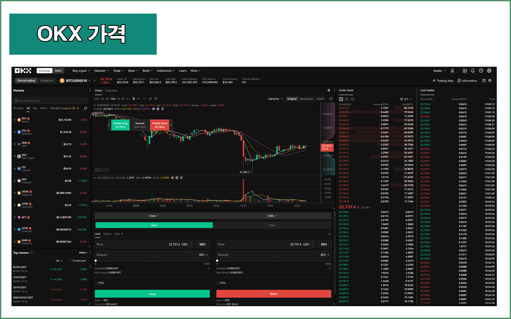Open the BTCUSD0210 pair dropdown
The width and height of the screenshot is (511, 319).
click(x=77, y=81)
